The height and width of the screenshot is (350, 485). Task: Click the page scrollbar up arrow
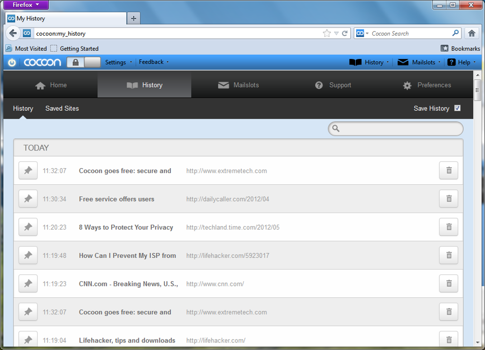point(477,75)
